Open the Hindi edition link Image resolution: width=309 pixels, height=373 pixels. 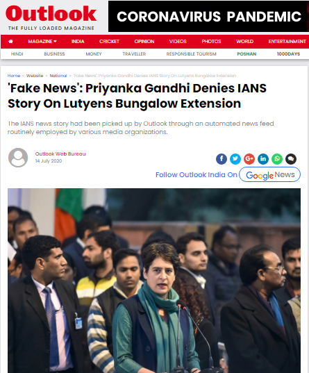click(x=17, y=54)
